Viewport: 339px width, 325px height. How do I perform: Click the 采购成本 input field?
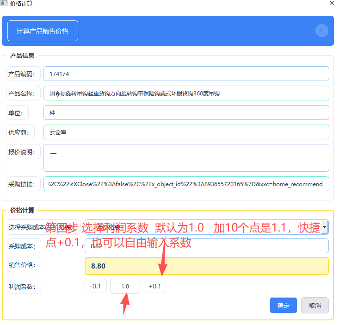pyautogui.click(x=206, y=246)
